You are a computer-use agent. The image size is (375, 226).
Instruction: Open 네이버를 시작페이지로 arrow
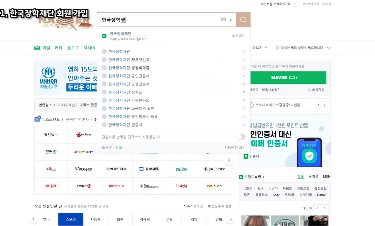295,4
